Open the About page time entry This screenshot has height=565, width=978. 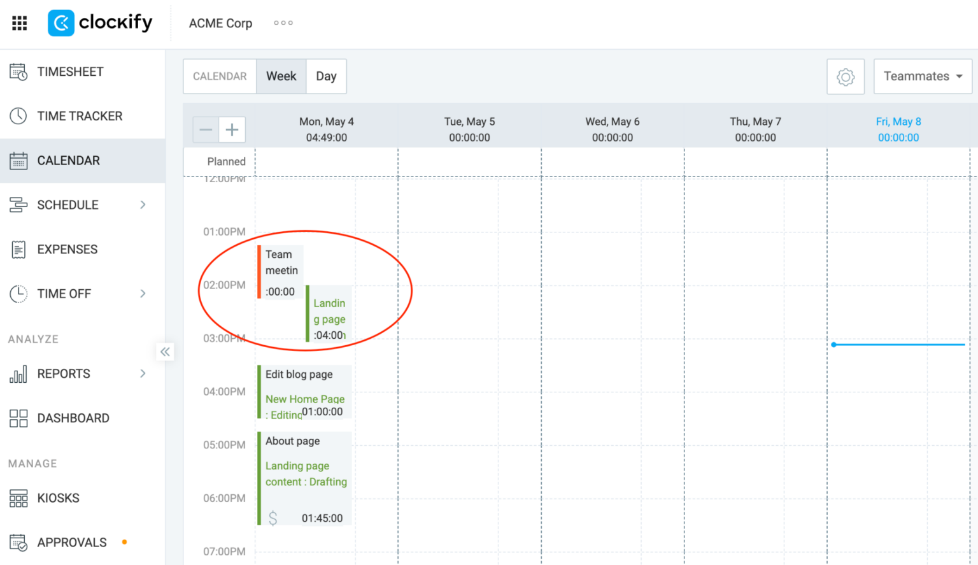305,478
